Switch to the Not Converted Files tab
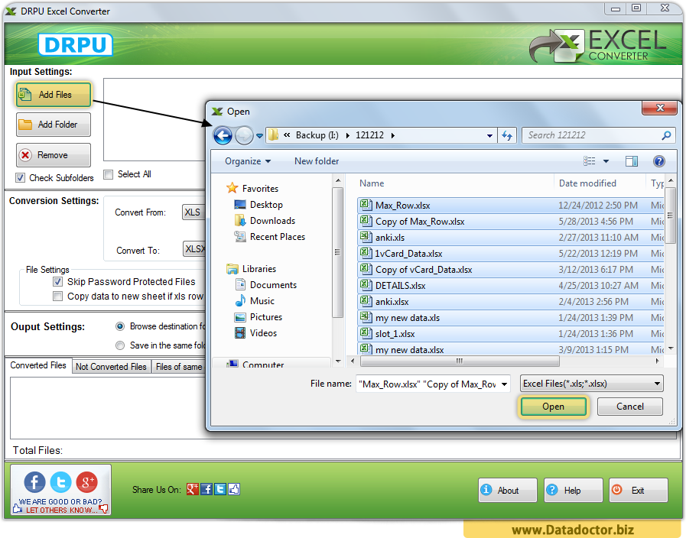The width and height of the screenshot is (686, 538). (x=111, y=366)
